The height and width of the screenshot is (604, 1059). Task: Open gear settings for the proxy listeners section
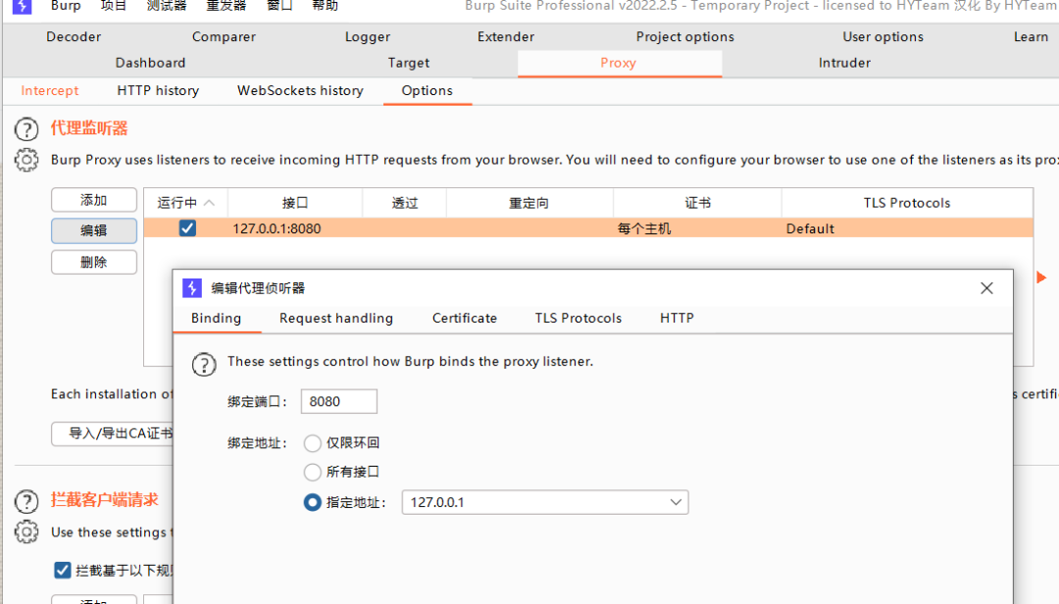(26, 160)
